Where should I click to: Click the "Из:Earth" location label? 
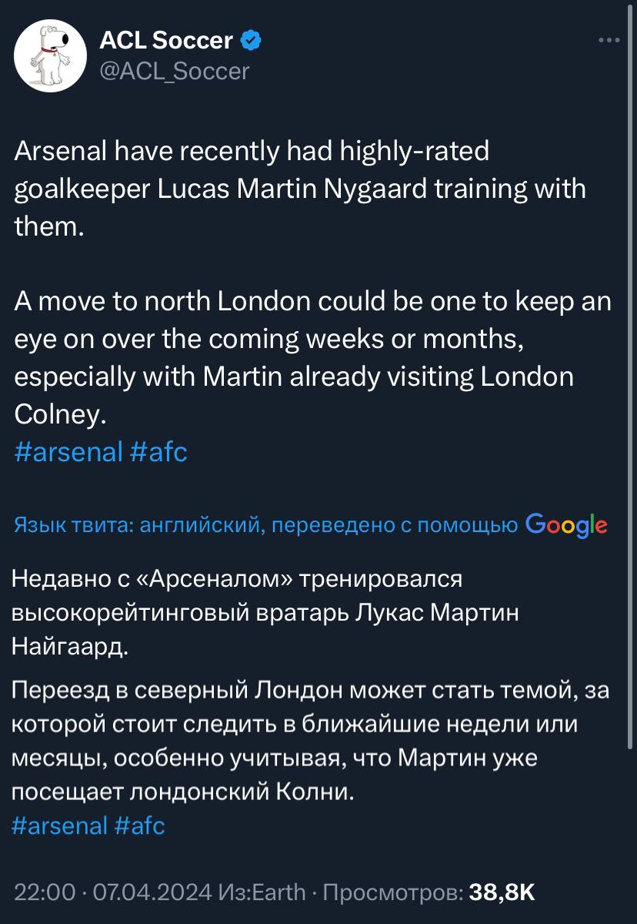point(262,892)
